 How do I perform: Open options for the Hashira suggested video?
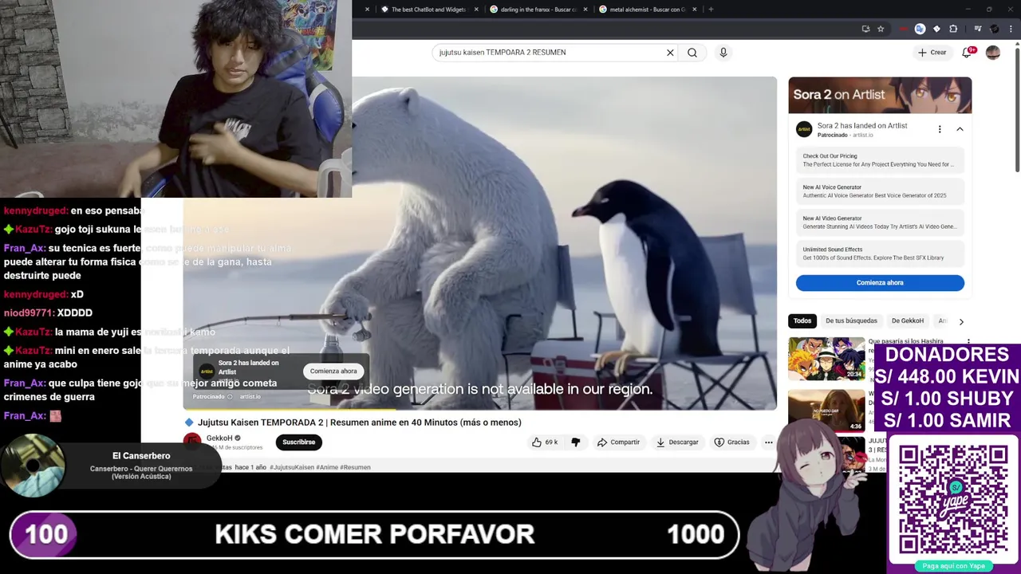coord(968,343)
